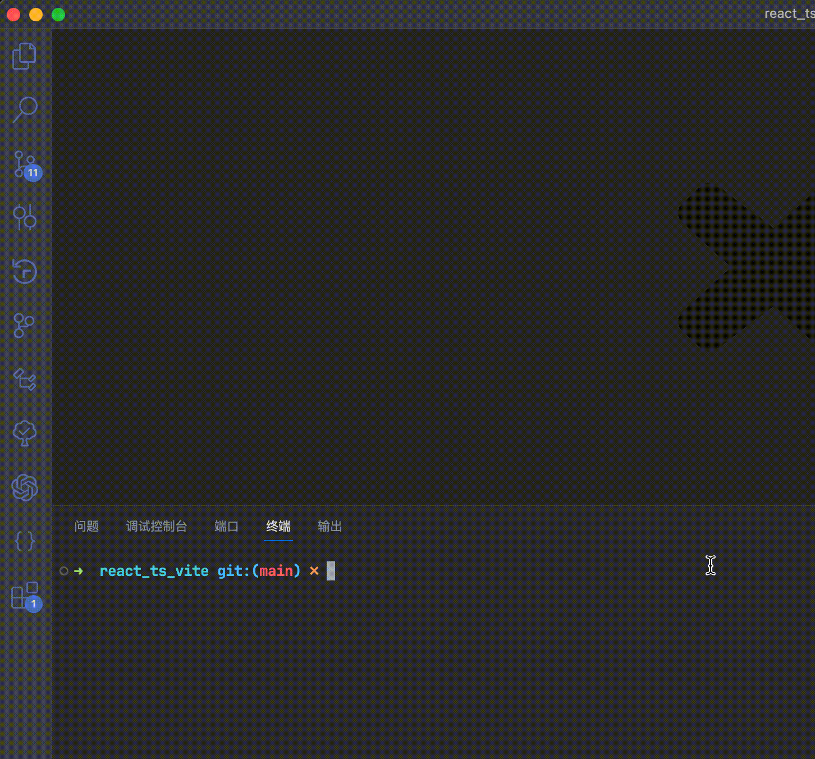Switch to the 终端 terminal tab
Viewport: 815px width, 759px height.
tap(278, 526)
